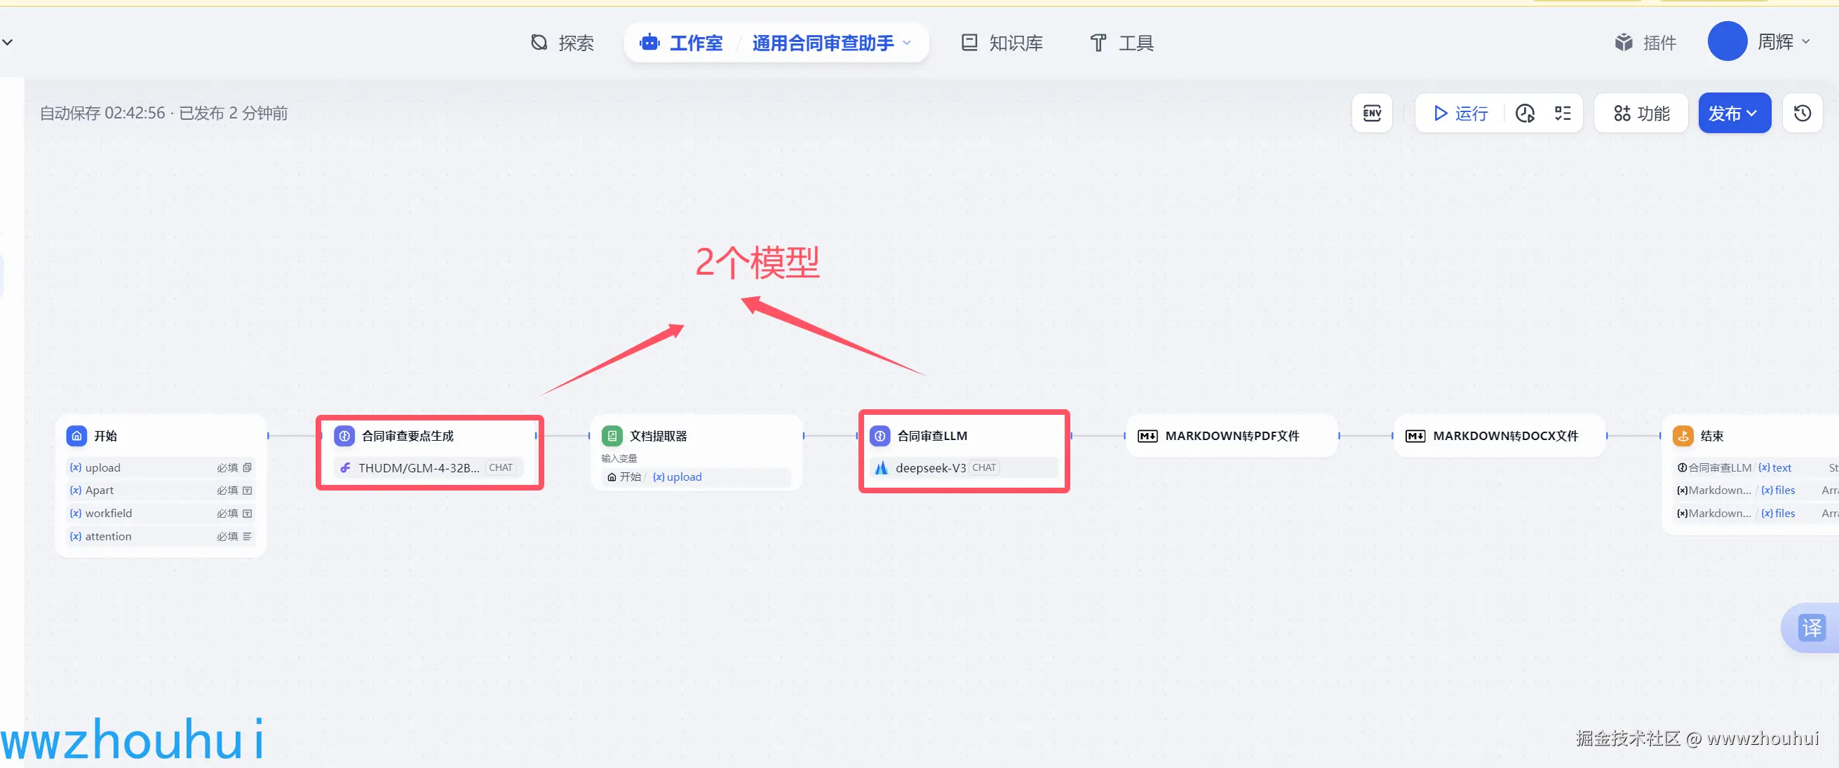
Task: Click the 结束 end node icon
Action: (1683, 436)
